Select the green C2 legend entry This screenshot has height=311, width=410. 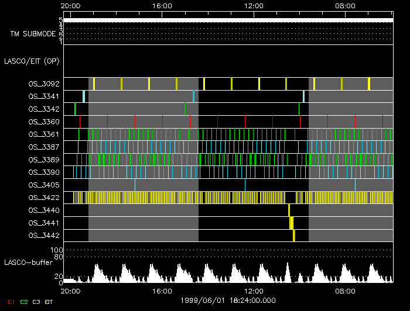tap(24, 302)
